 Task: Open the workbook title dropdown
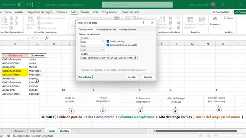(x=84, y=5)
